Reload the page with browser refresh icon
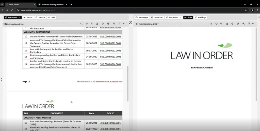This screenshot has width=260, height=131. point(12,10)
